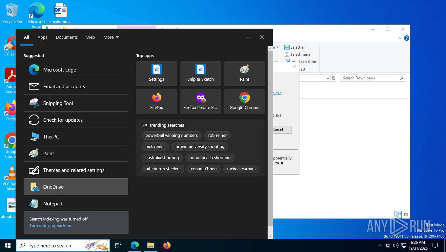Screen dimensions: 446x252
Task: Search trending pittsburgh steelers
Action: click(x=163, y=169)
